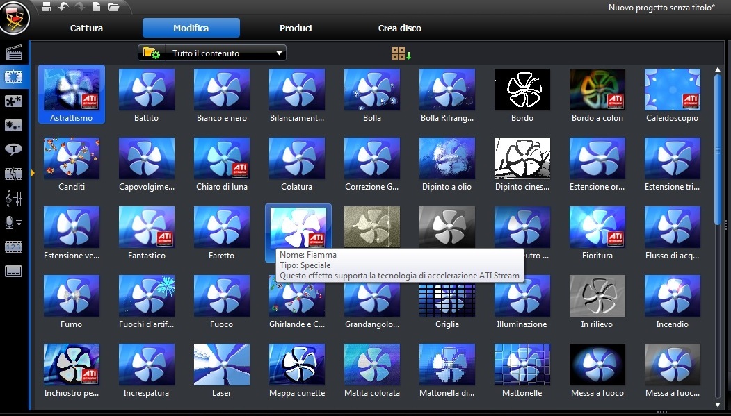Image resolution: width=731 pixels, height=416 pixels.
Task: Open the Subtitle Room icon
Action: (14, 272)
